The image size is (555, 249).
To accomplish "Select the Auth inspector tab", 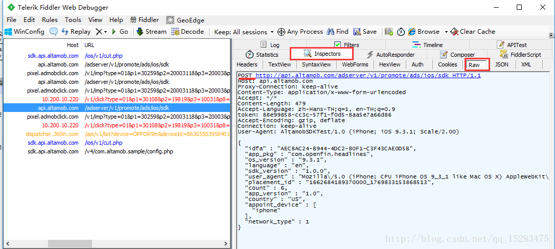I will 418,64.
